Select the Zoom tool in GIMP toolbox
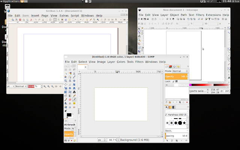This screenshot has height=150, width=240. pyautogui.click(x=66, y=81)
